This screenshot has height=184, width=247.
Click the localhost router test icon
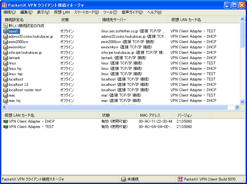[x=5, y=90]
